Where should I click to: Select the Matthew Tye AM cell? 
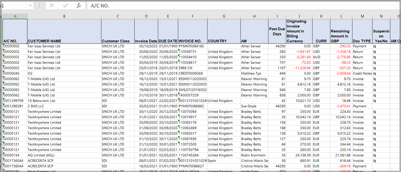[x=254, y=74]
